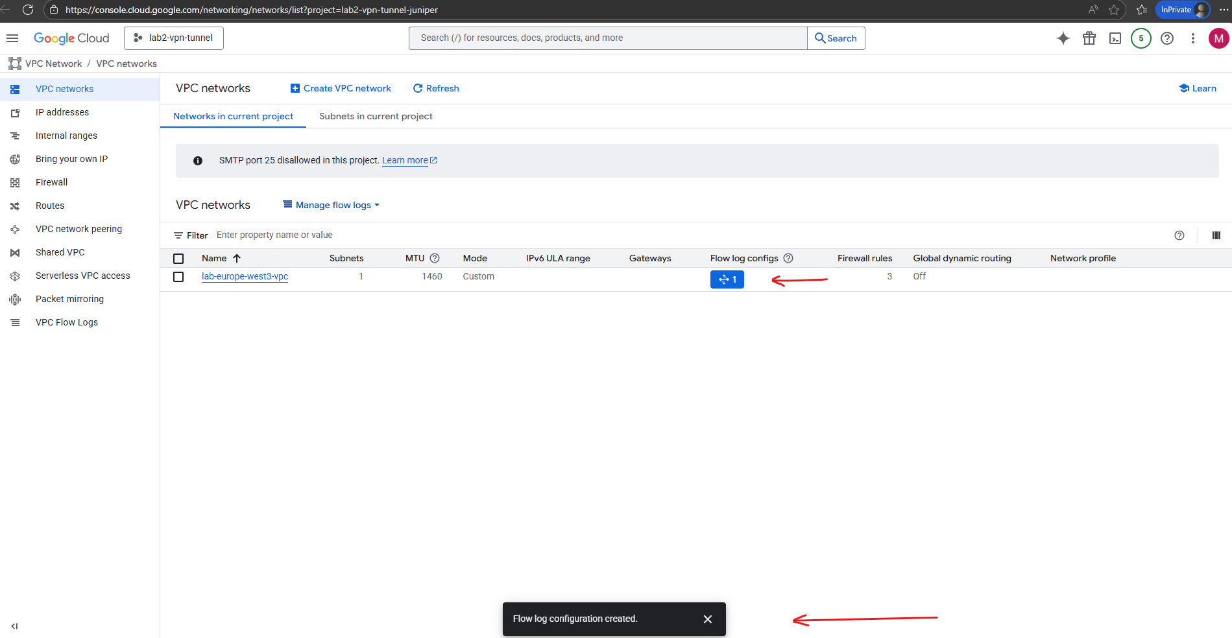1232x638 pixels.
Task: Open the Gemini AI assistant sparkle icon
Action: click(1063, 38)
